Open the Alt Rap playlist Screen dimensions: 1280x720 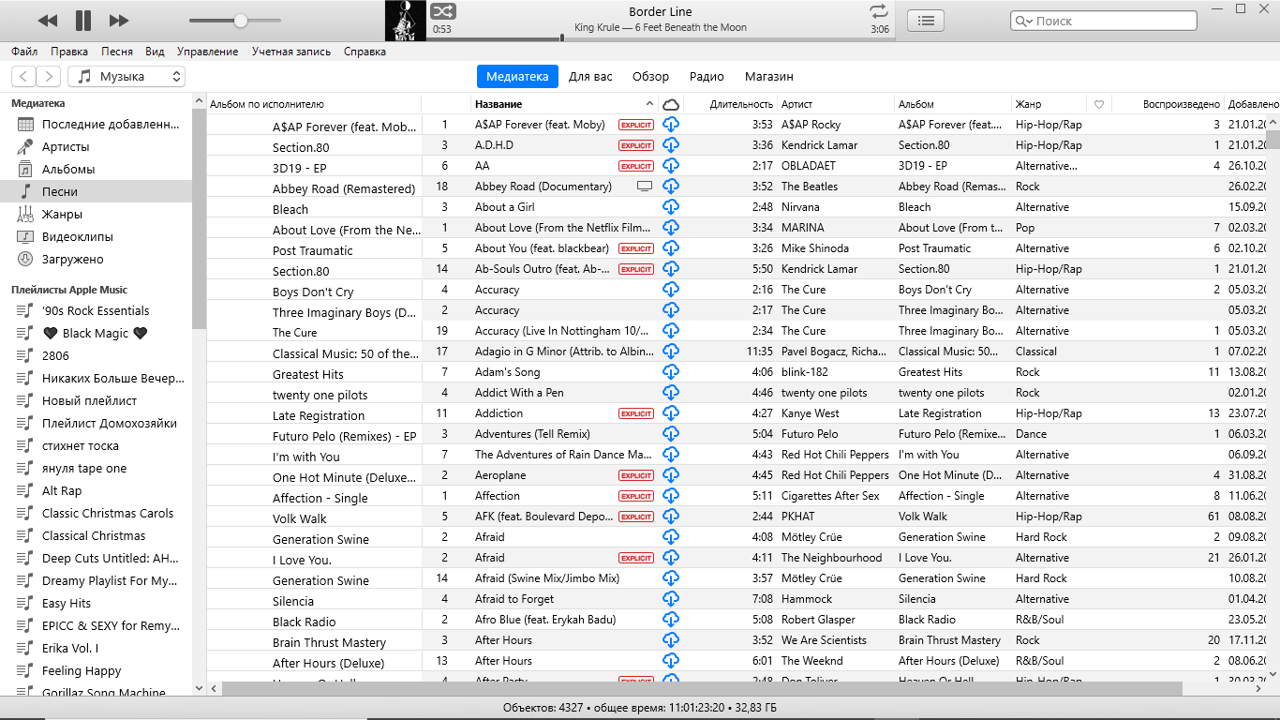click(96, 490)
